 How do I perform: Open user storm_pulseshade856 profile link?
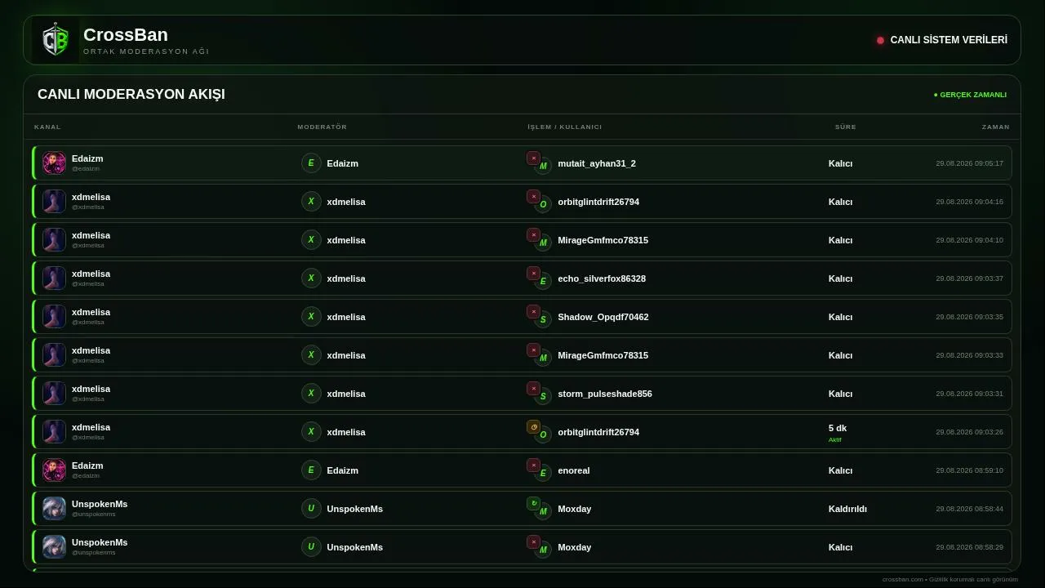(x=604, y=394)
